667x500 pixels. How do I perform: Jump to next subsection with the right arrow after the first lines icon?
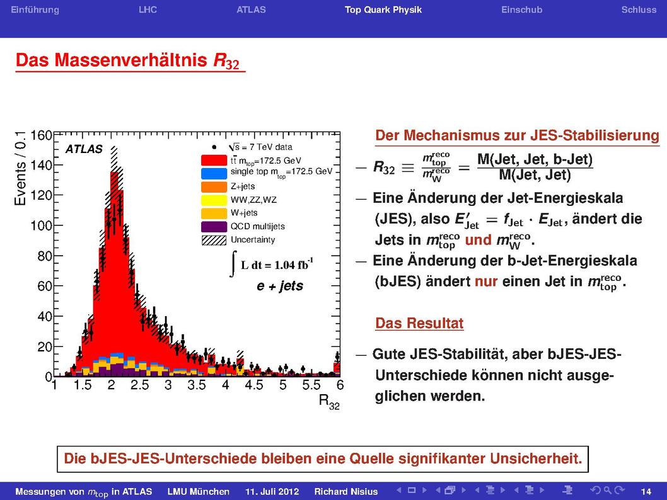pos(503,490)
